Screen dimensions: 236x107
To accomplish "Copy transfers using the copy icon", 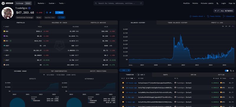I will point(231,70).
